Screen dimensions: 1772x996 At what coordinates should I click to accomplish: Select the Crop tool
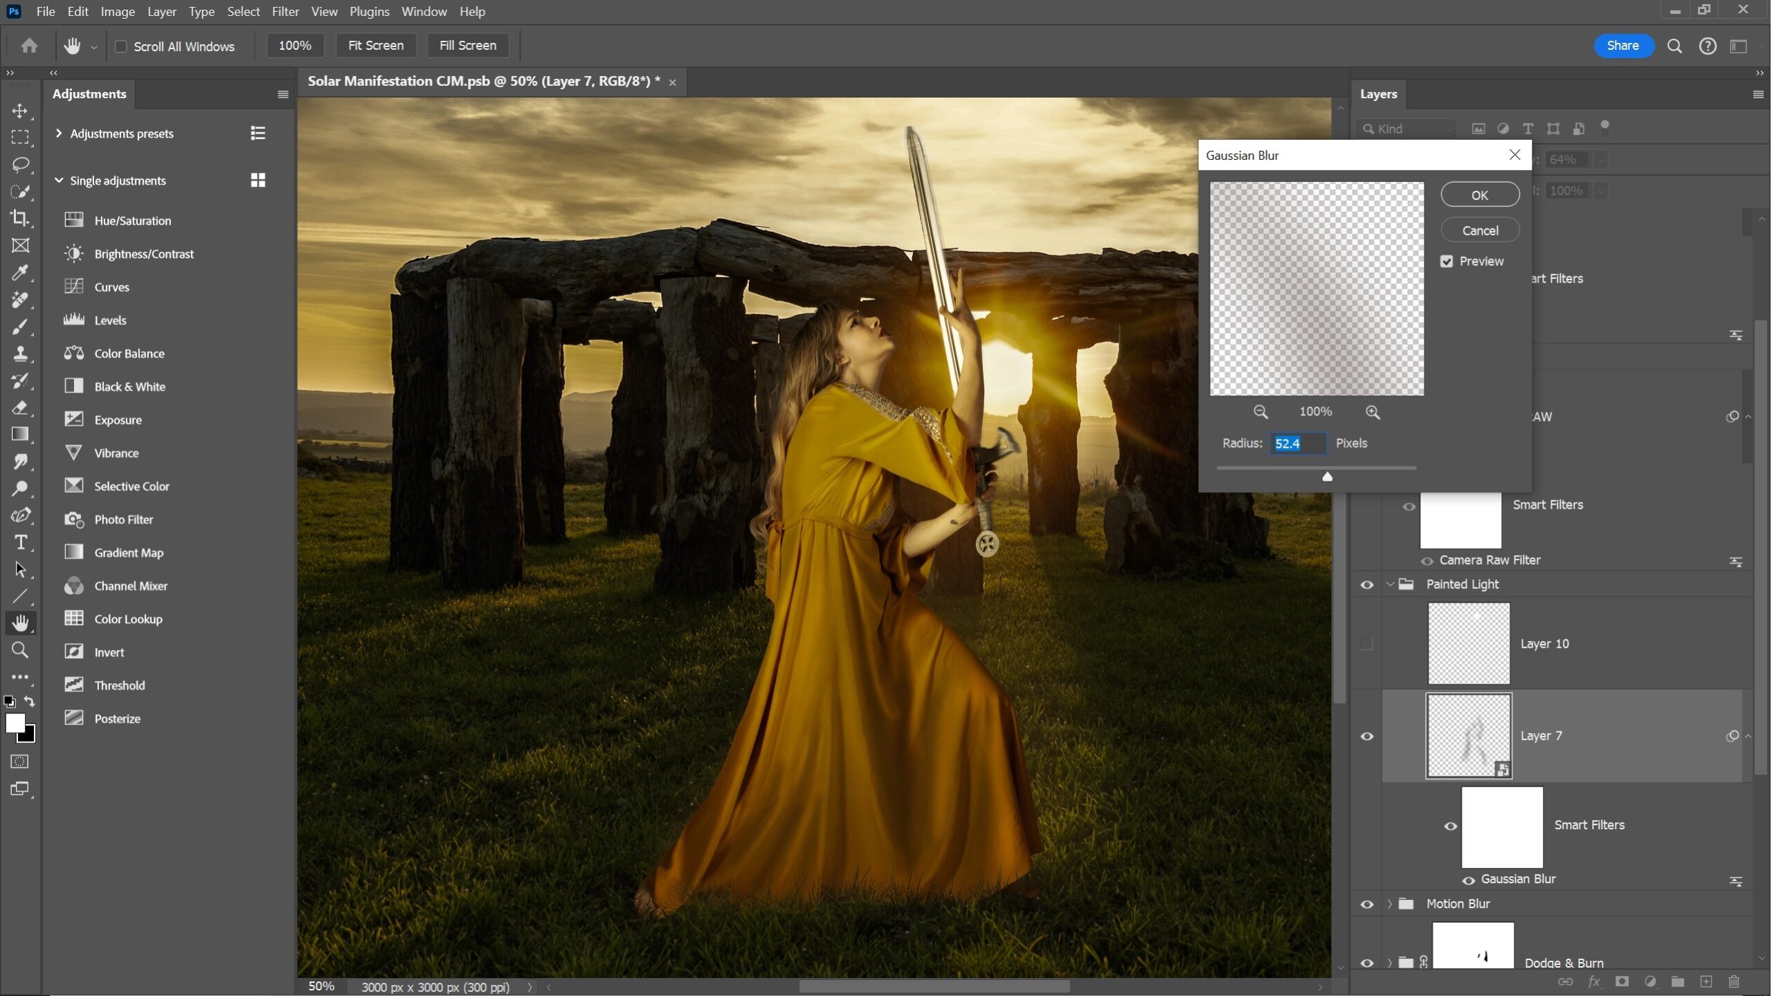(x=21, y=218)
